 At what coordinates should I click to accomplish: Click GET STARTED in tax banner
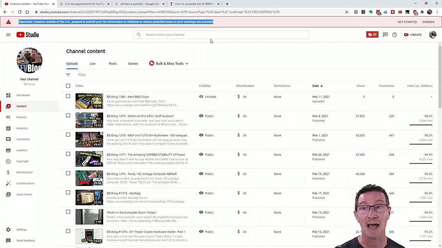pos(407,22)
